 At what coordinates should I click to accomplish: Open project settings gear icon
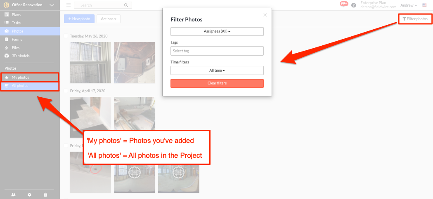(30, 194)
